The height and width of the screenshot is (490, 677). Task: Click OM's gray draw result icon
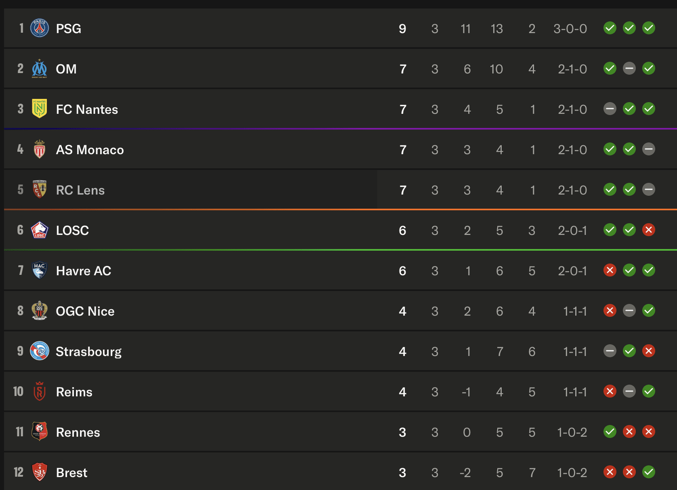pos(629,68)
